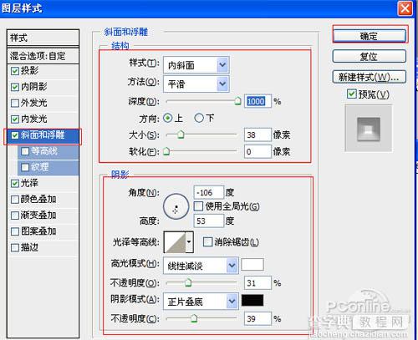Click the style preview thumbnail box
The width and height of the screenshot is (418, 340).
click(369, 129)
